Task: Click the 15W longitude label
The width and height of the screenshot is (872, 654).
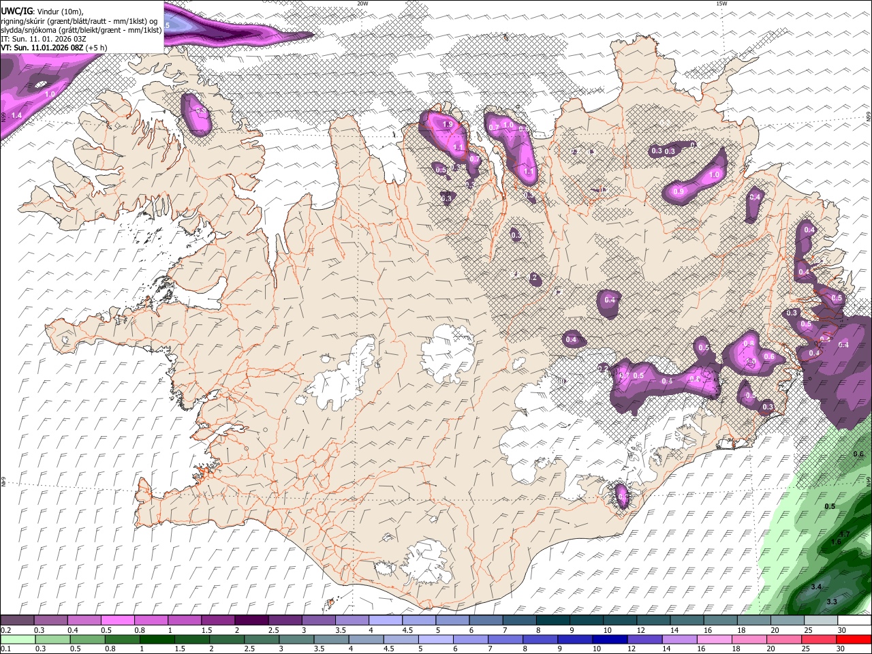Action: point(721,3)
